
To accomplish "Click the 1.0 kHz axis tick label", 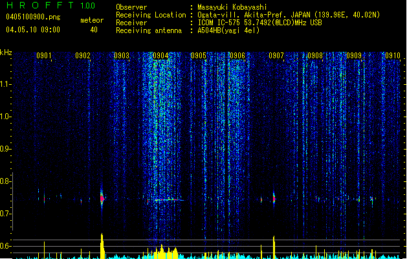I will pyautogui.click(x=5, y=117).
